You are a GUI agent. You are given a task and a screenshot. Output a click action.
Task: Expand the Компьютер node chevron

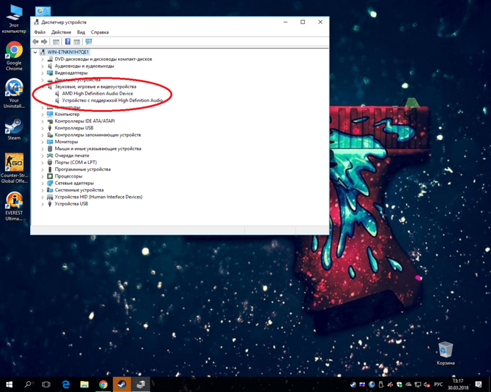coord(42,114)
